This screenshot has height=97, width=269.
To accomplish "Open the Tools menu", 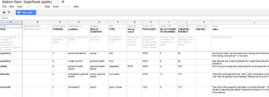I will tap(56, 7).
